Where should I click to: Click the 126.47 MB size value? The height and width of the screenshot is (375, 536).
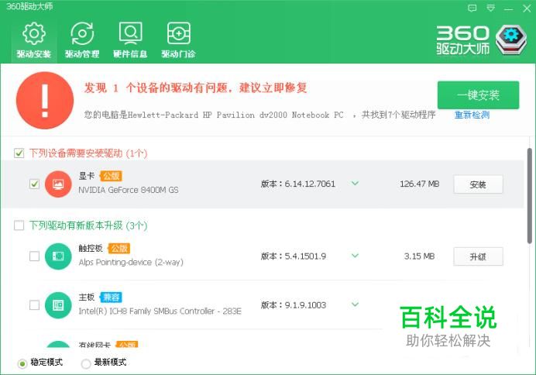[420, 184]
